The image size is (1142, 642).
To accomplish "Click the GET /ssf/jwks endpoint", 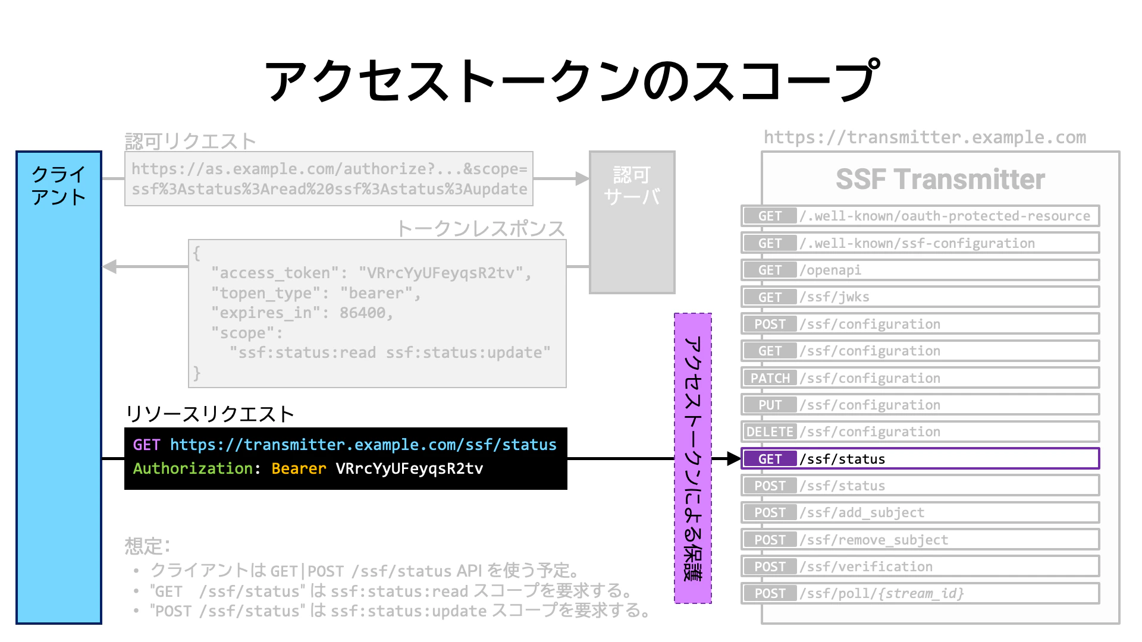I will pos(920,297).
